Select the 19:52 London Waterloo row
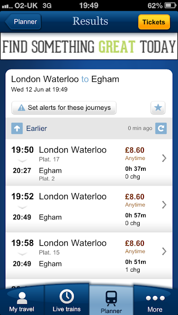This screenshot has height=315, width=178. point(89,209)
